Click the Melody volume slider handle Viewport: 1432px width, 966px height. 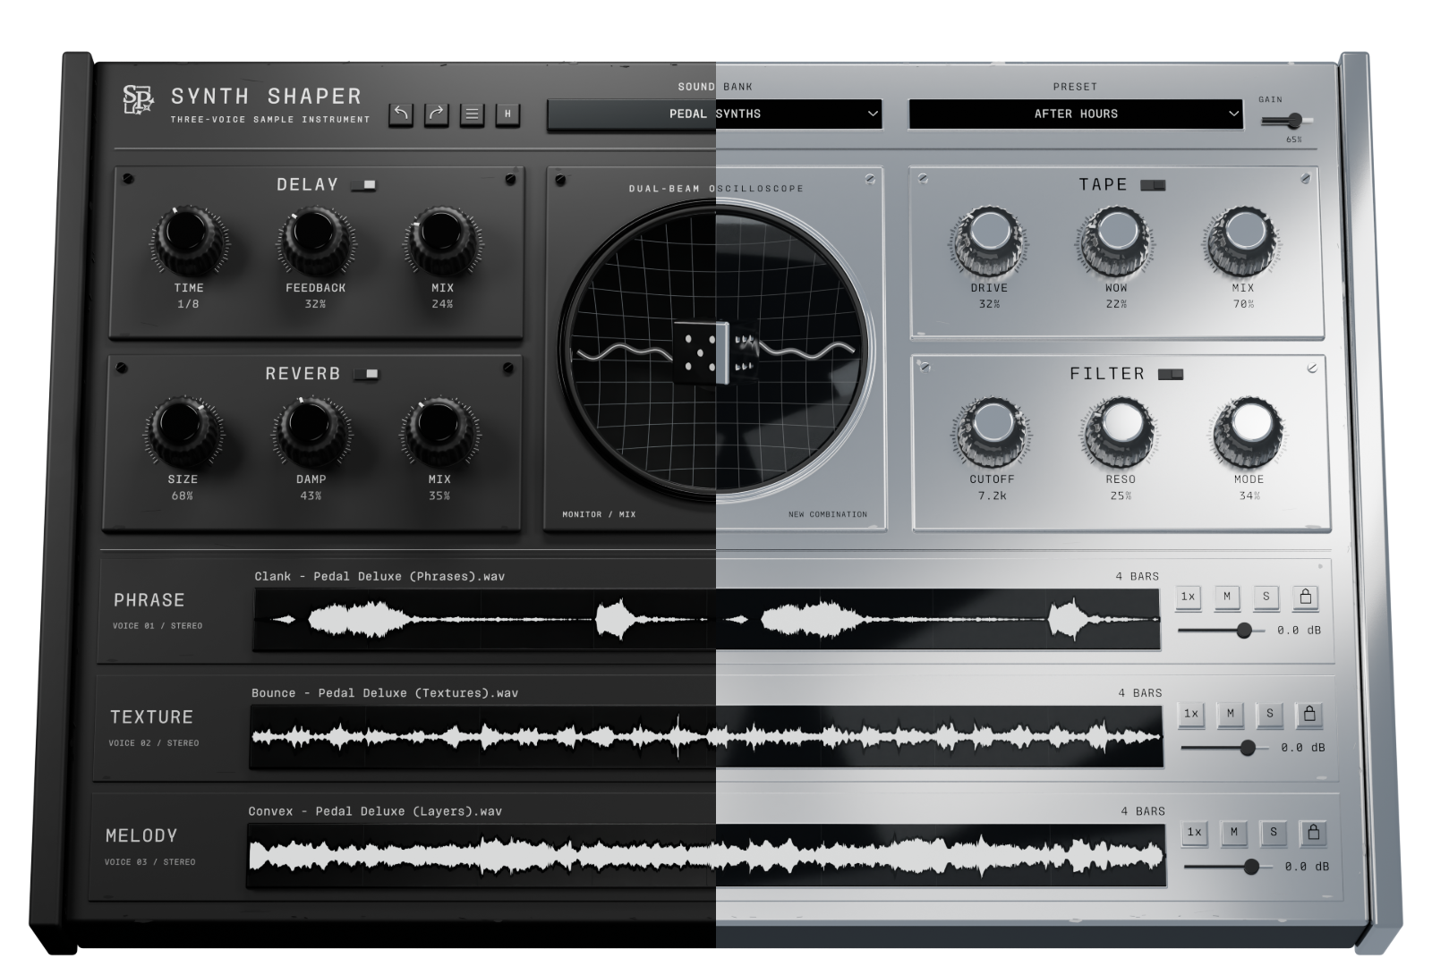click(1251, 867)
